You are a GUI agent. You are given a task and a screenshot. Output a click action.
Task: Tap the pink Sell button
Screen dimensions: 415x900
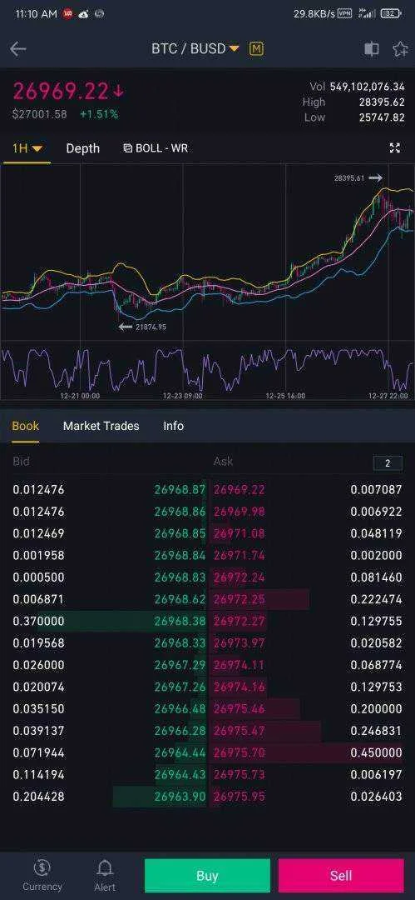click(x=340, y=875)
